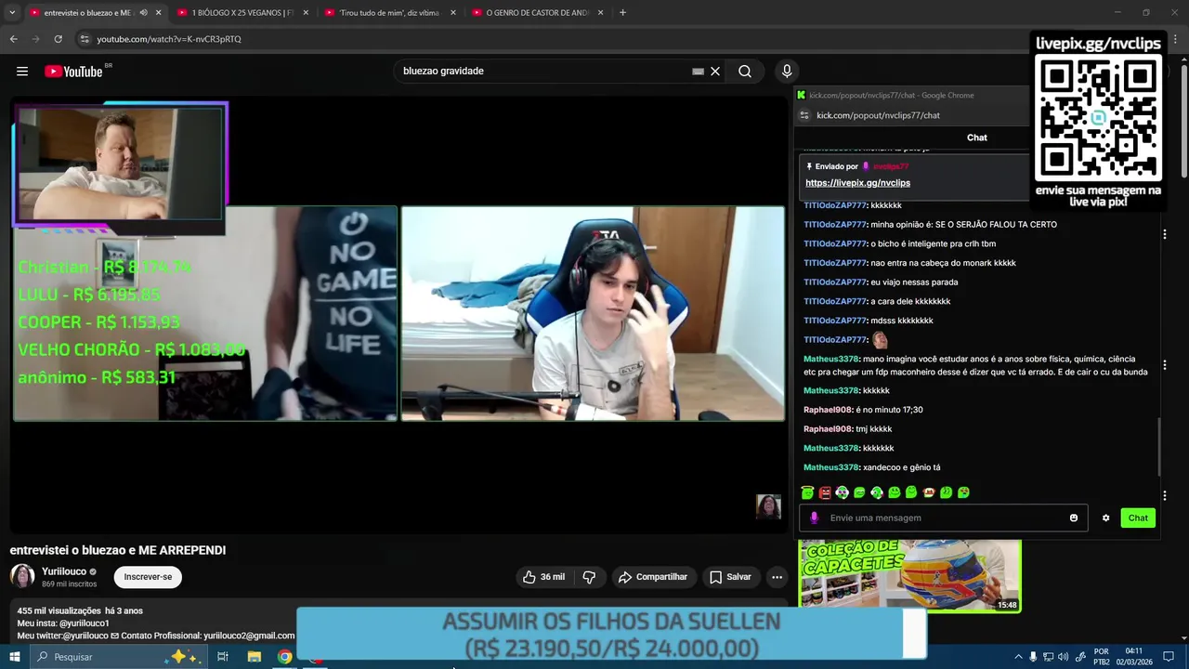Close the '1 BIÓLOGO X 25 VEGANOS' tab
The height and width of the screenshot is (669, 1189).
[x=306, y=13]
